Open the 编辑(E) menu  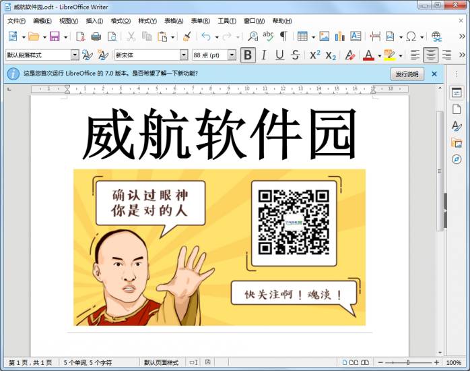(x=42, y=21)
